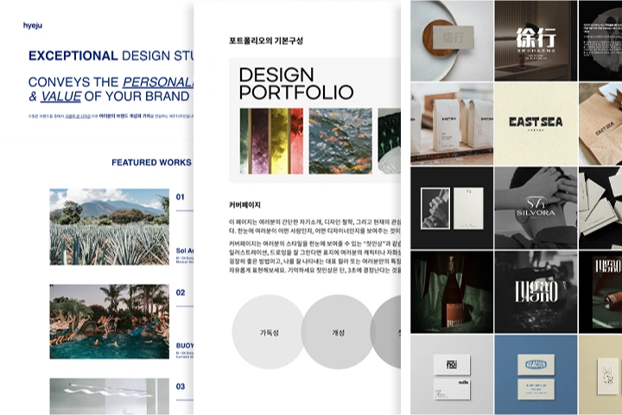
Task: Open the koi fish pond image
Action: tap(340, 141)
